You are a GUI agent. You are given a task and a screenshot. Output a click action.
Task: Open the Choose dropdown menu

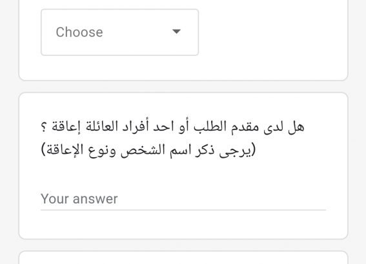click(x=120, y=32)
